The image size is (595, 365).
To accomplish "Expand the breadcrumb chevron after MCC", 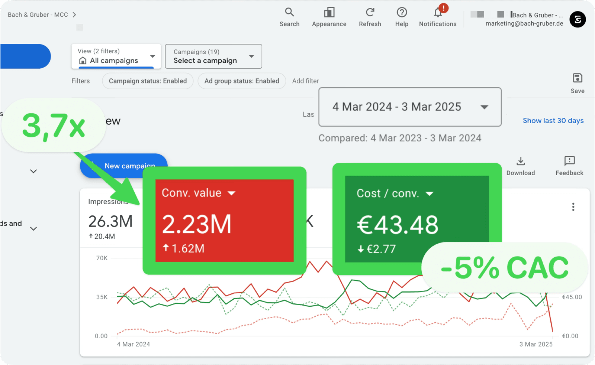I will [x=74, y=15].
